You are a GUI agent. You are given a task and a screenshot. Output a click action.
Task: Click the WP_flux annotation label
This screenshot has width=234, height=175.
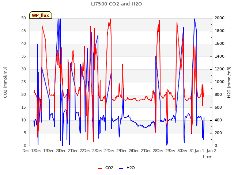[x=41, y=15]
